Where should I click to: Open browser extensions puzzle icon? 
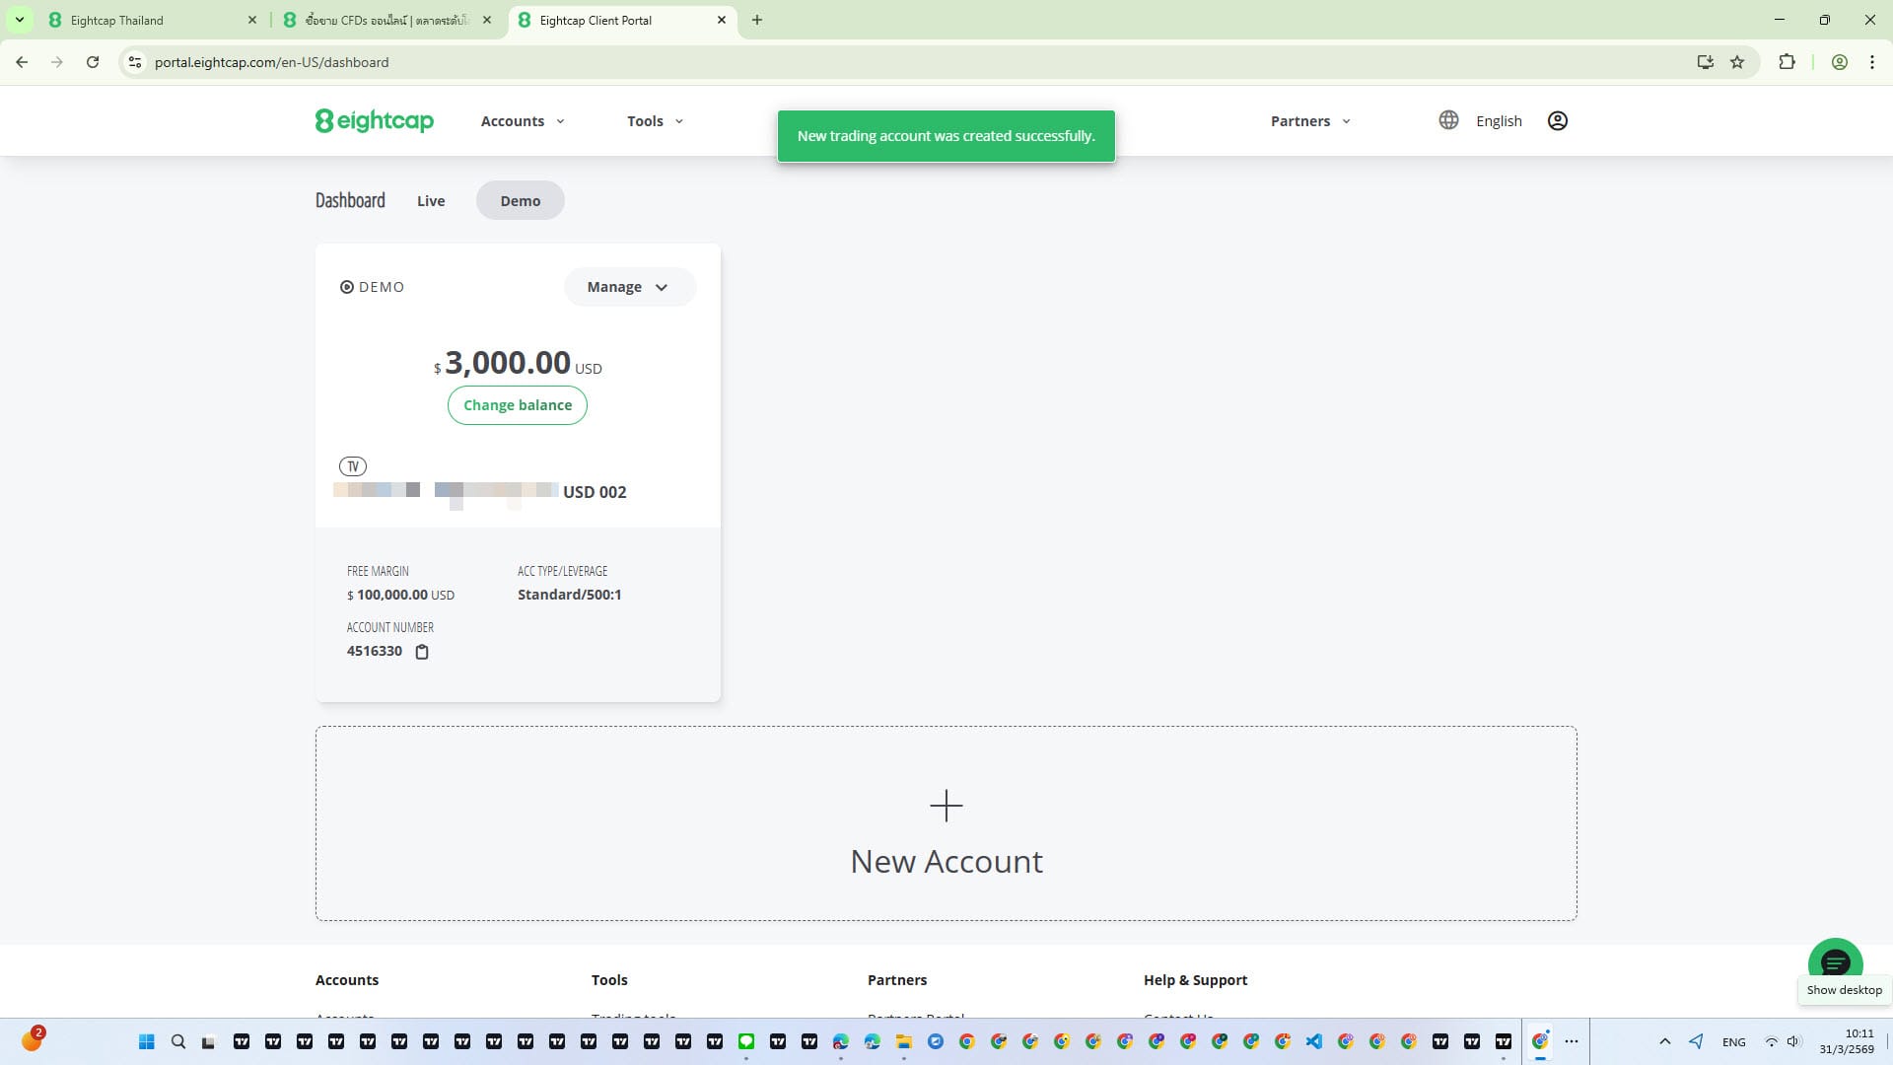click(x=1787, y=62)
